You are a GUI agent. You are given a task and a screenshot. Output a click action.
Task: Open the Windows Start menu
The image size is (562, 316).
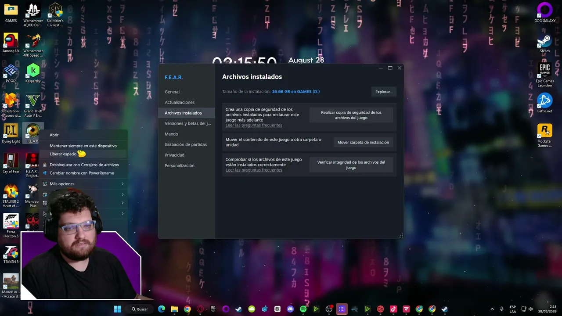[117, 309]
